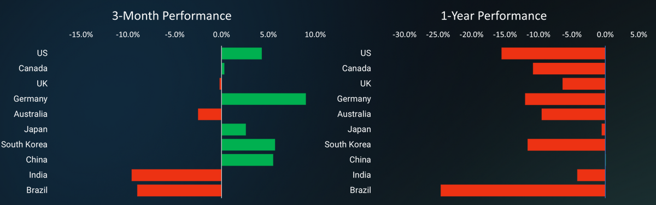
Task: Click the 3-Month Performance chart title
Action: point(172,16)
